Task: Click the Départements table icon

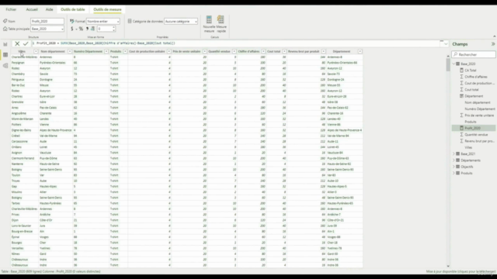Action: coord(457,160)
